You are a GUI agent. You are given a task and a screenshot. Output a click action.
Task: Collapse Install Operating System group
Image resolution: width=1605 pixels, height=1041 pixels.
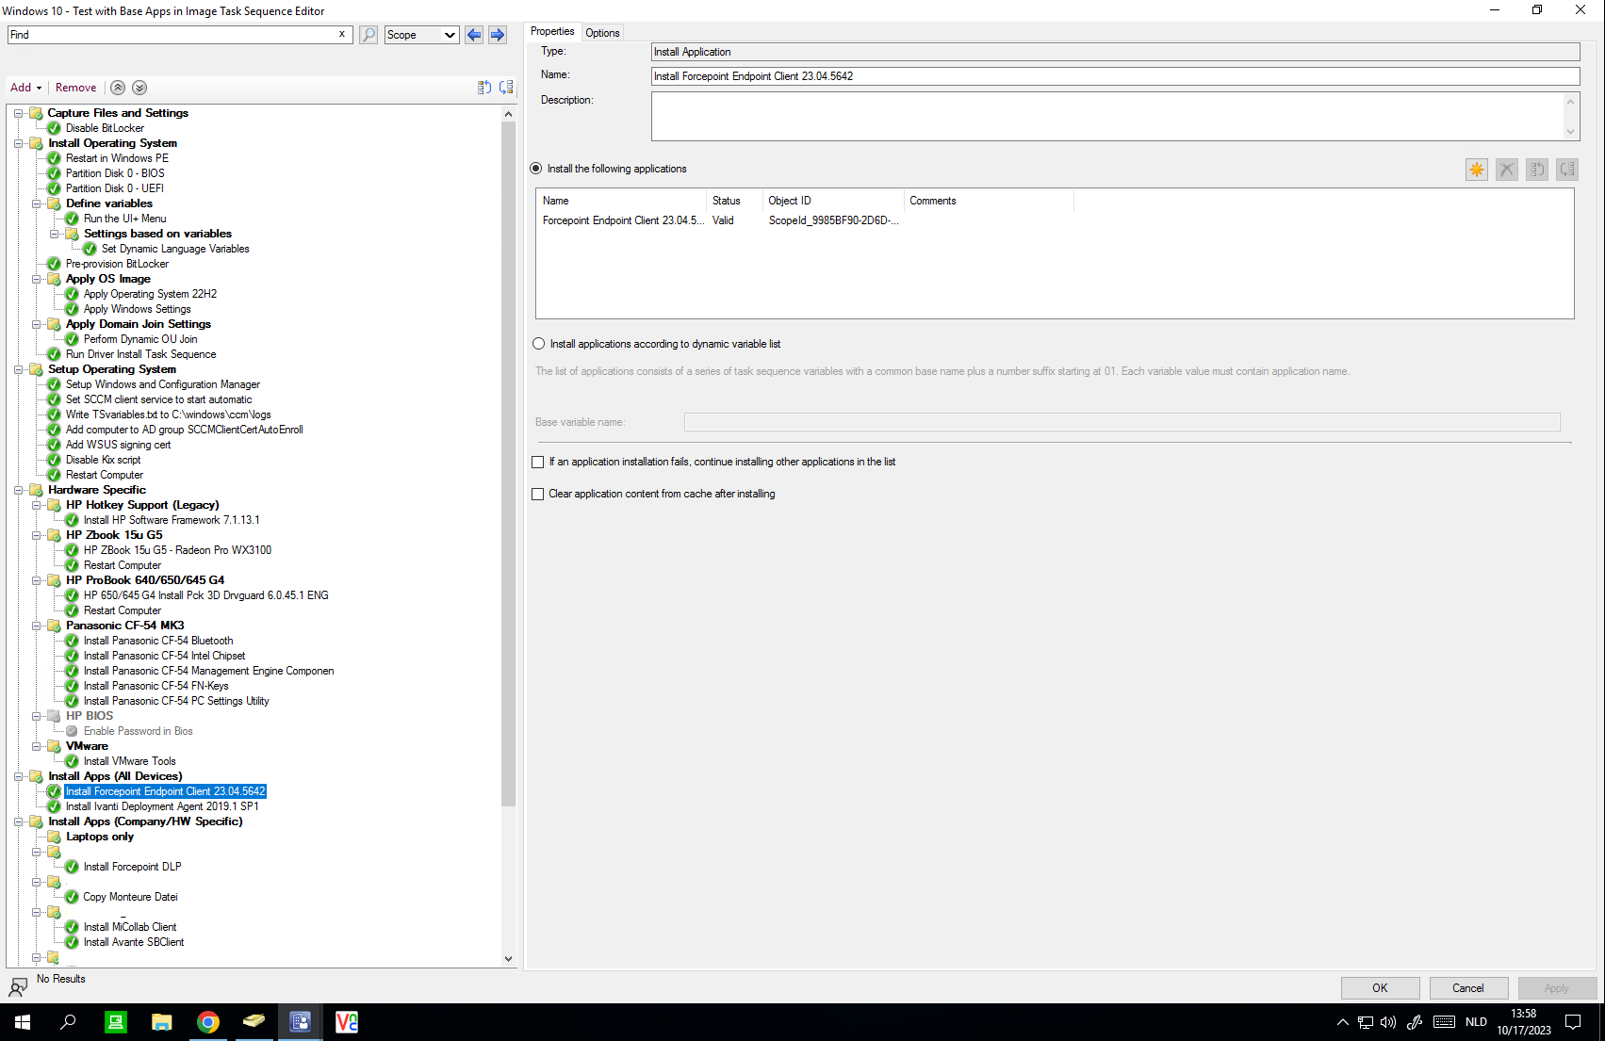18,143
